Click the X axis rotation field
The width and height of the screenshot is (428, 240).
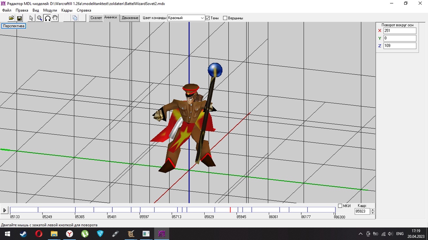click(x=400, y=31)
